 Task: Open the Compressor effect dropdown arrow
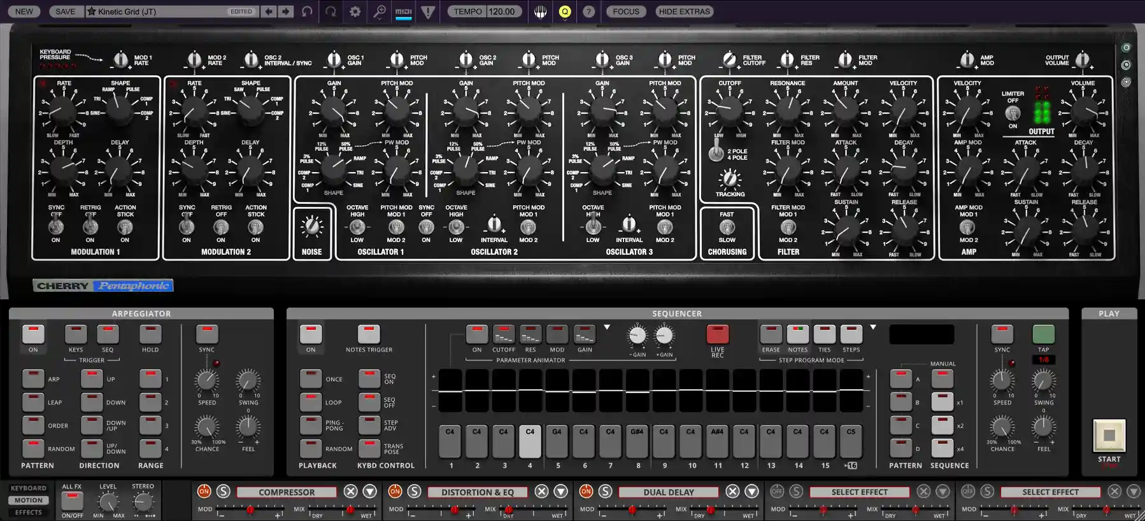(x=369, y=491)
